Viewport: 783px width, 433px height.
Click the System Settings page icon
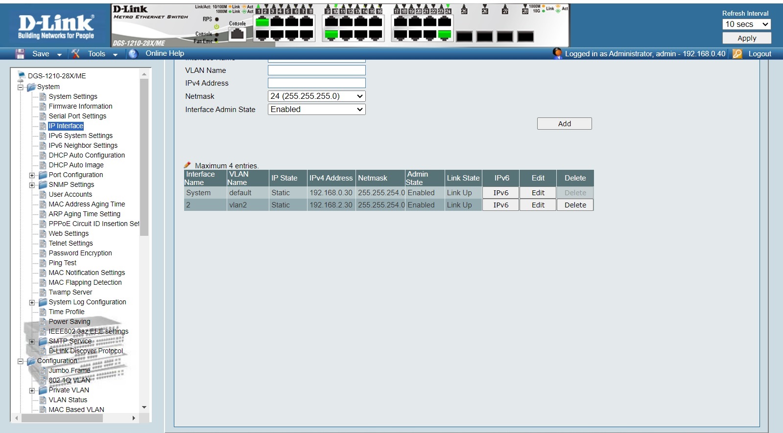coord(43,97)
